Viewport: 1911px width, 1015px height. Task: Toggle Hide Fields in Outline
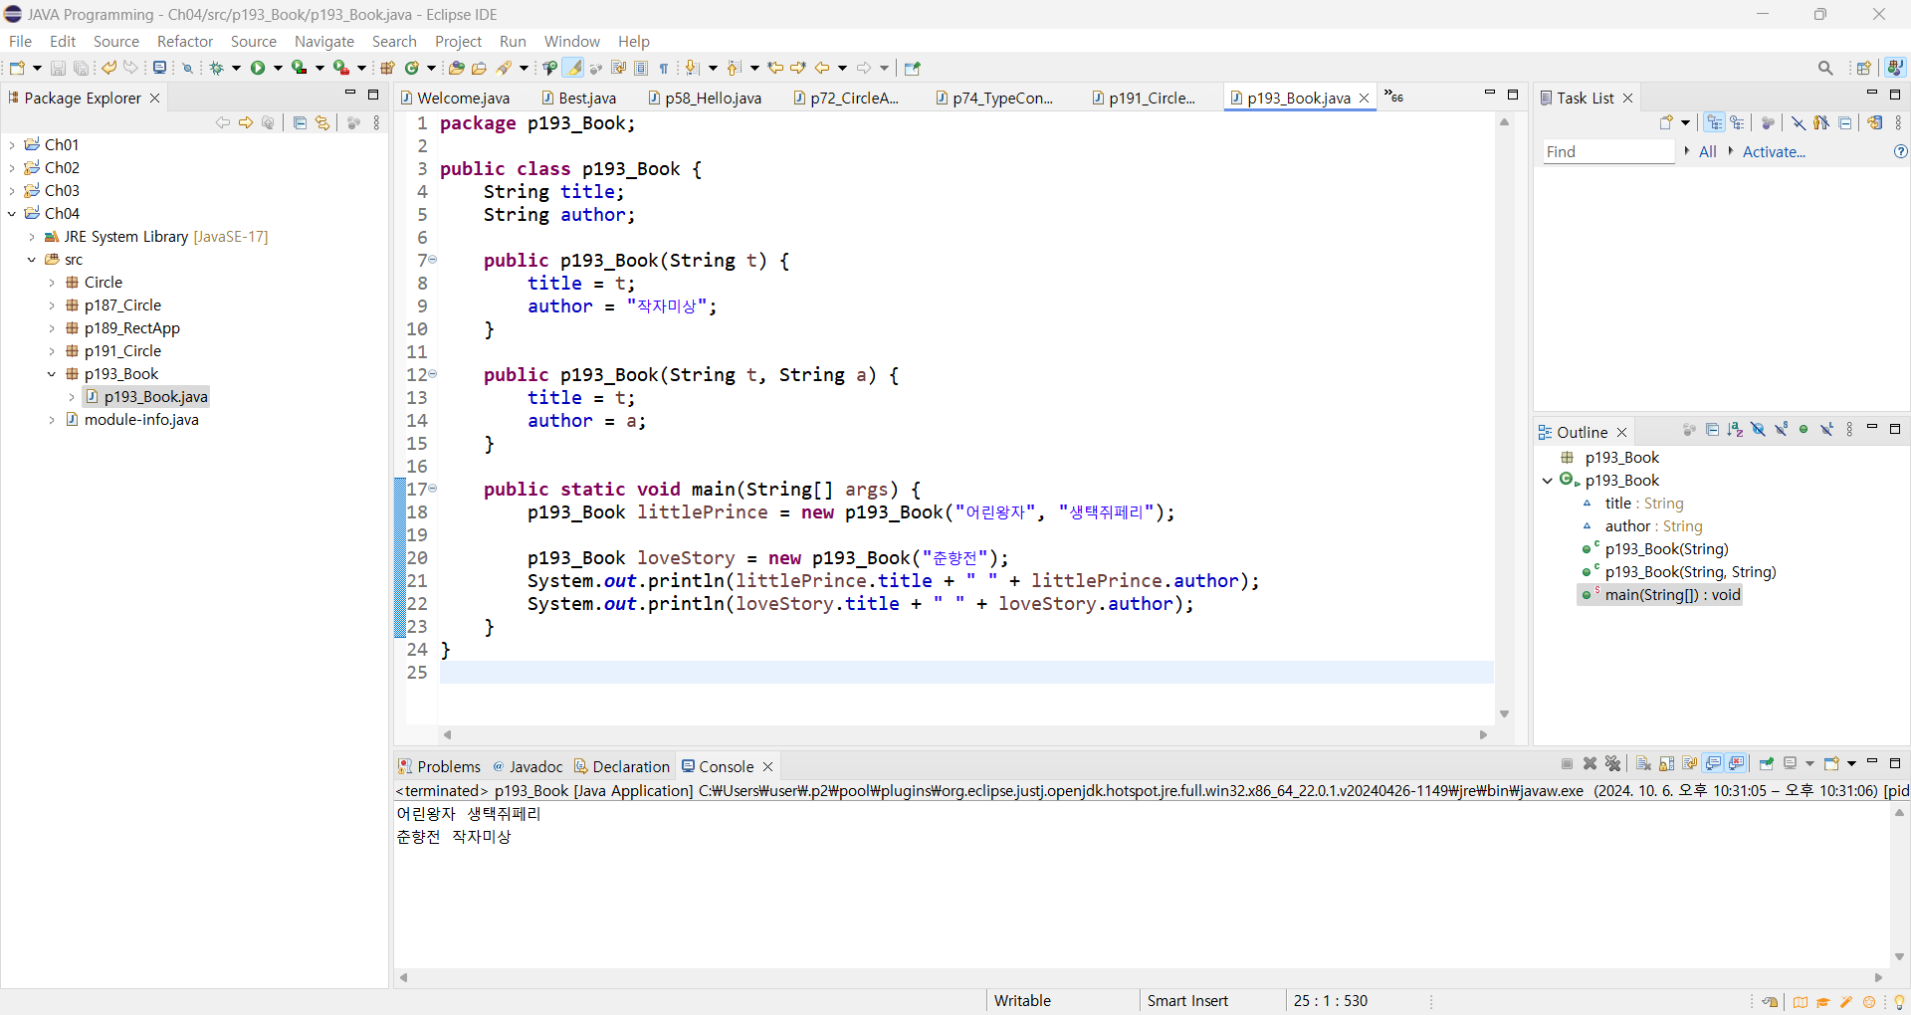[x=1758, y=429]
